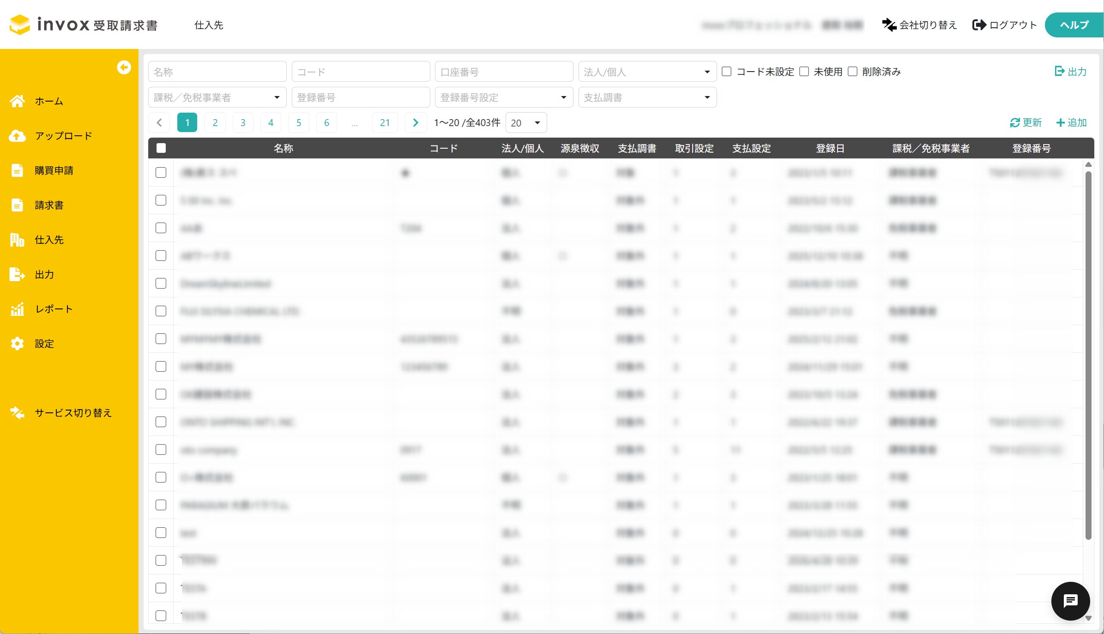The height and width of the screenshot is (634, 1104).
Task: Open 請求書 in the sidebar menu
Action: click(x=49, y=205)
